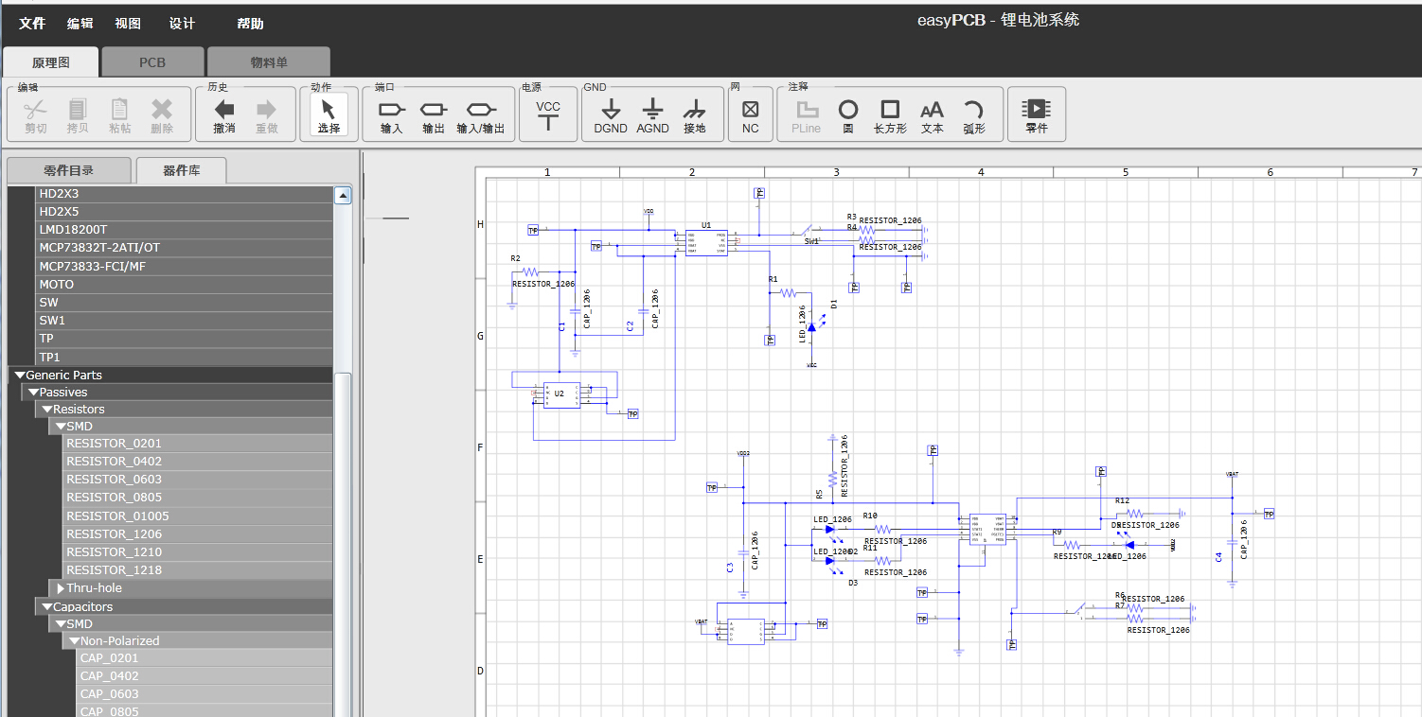Switch to the 原理图 schematic tab
The width and height of the screenshot is (1422, 717).
click(50, 62)
